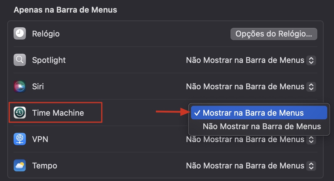Click the Relógio clock icon

point(19,34)
